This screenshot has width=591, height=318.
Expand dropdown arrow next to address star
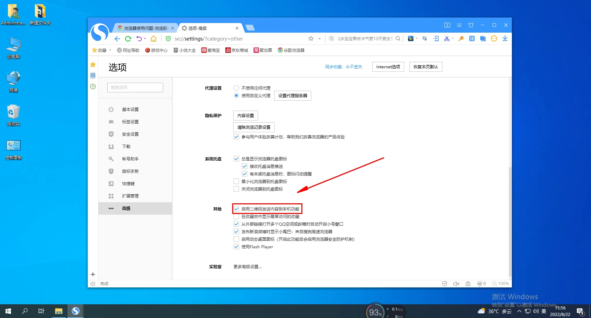pos(320,38)
